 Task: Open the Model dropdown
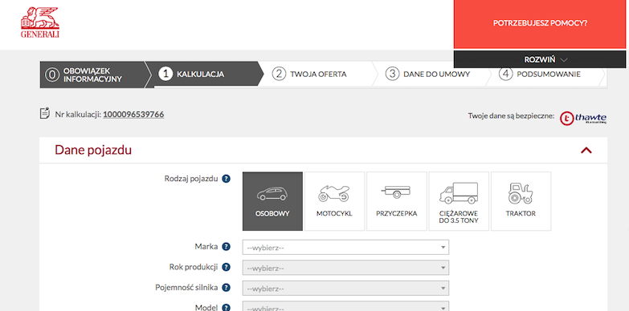pos(345,307)
